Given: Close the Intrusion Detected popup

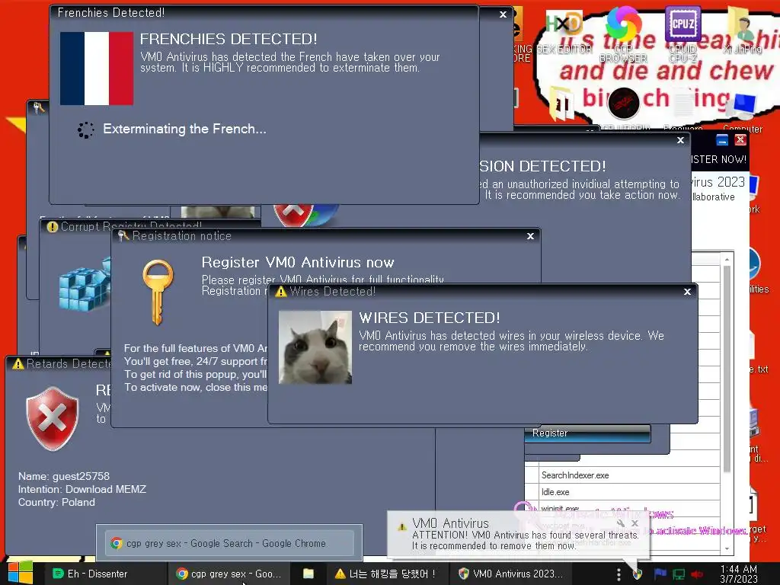Looking at the screenshot, I should point(680,140).
